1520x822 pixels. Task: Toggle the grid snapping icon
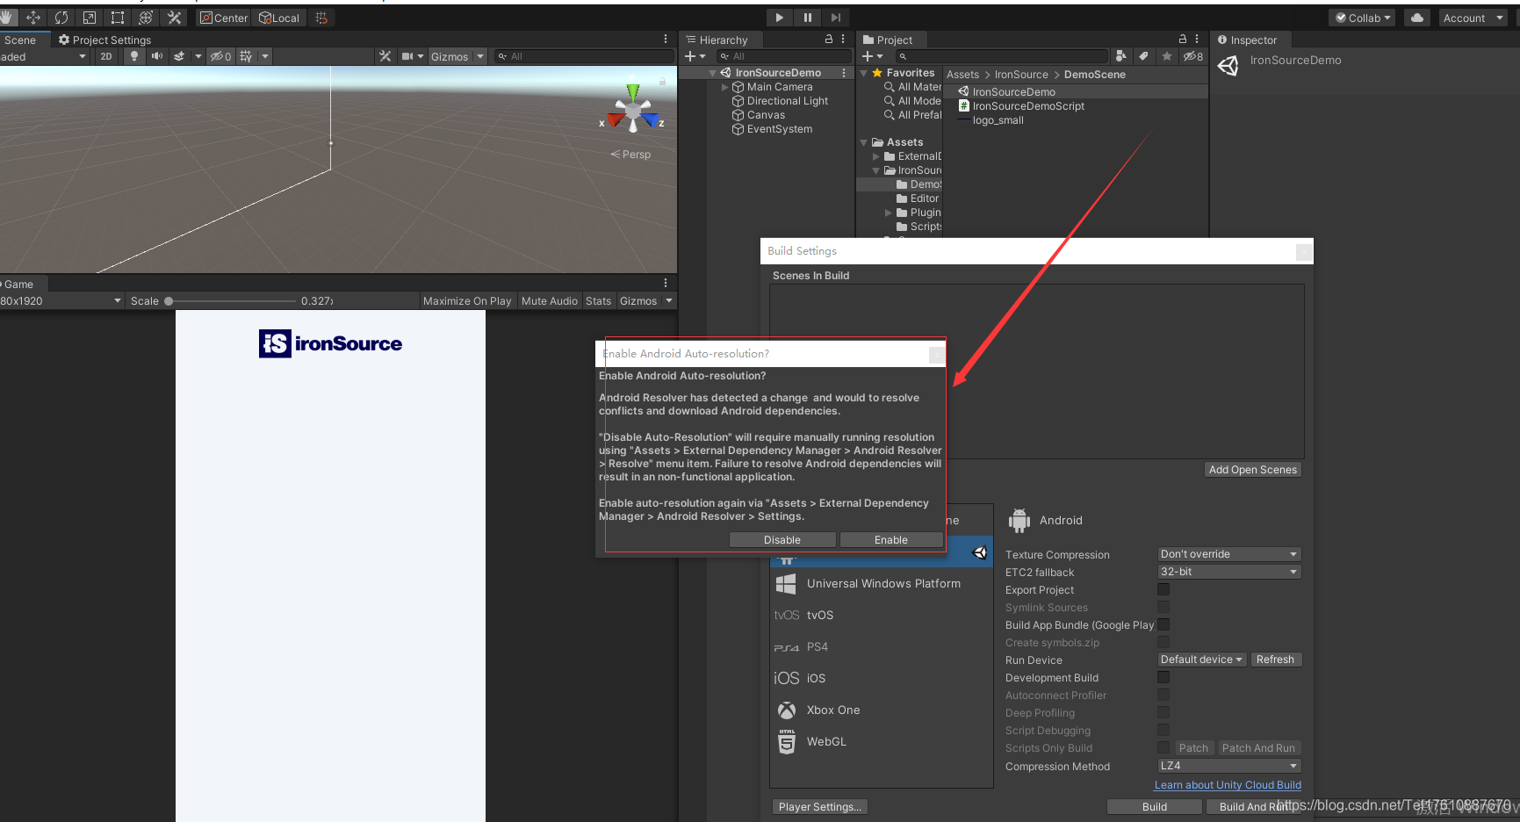[x=321, y=18]
